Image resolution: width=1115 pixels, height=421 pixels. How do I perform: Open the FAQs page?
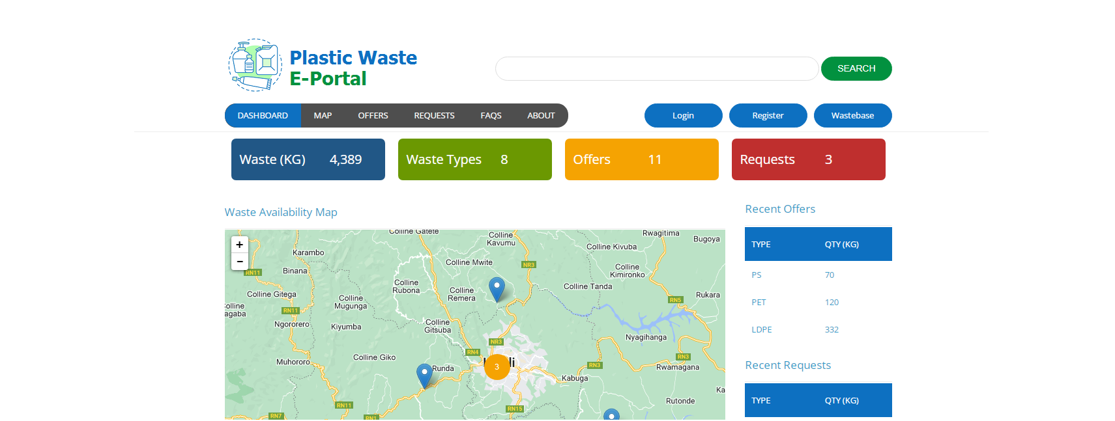tap(491, 116)
